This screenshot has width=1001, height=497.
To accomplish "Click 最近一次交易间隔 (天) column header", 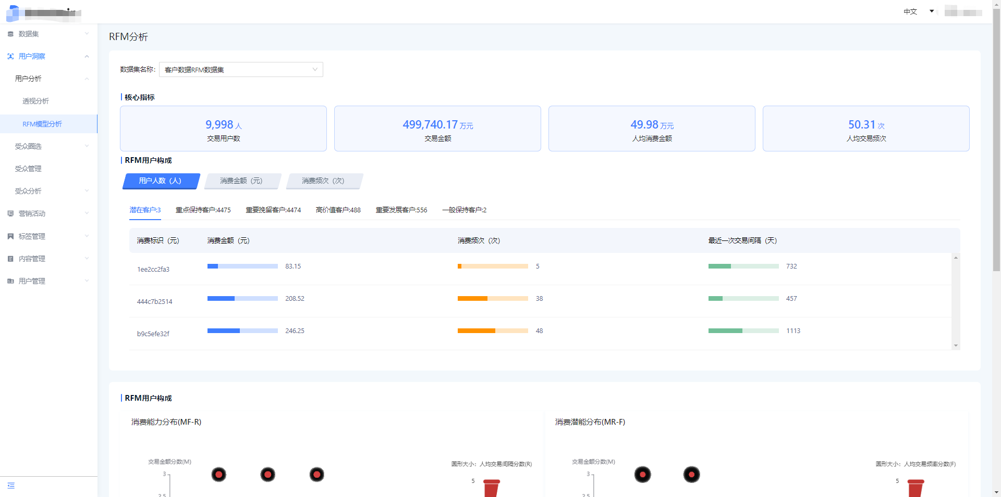I will pyautogui.click(x=742, y=240).
